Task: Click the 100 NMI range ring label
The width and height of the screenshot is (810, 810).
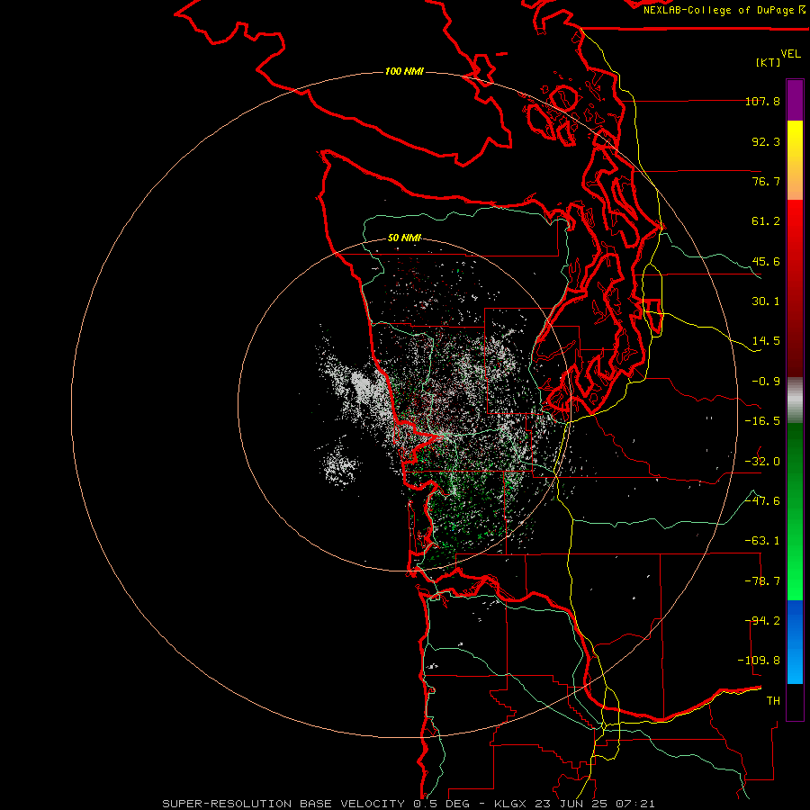Action: click(x=404, y=71)
